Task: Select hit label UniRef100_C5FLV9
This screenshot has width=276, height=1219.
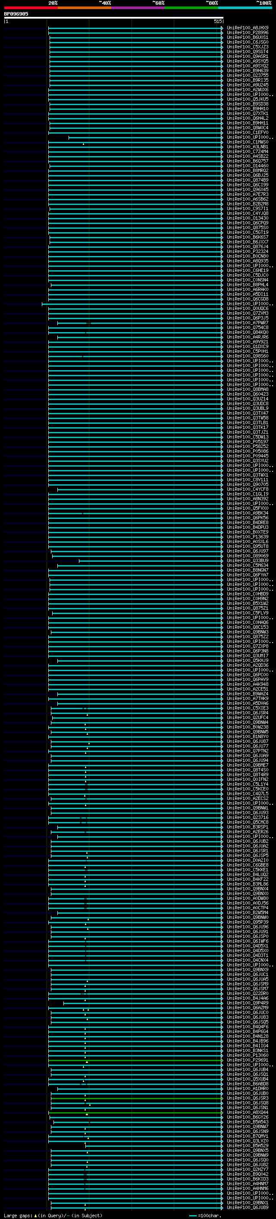Action: tap(248, 613)
